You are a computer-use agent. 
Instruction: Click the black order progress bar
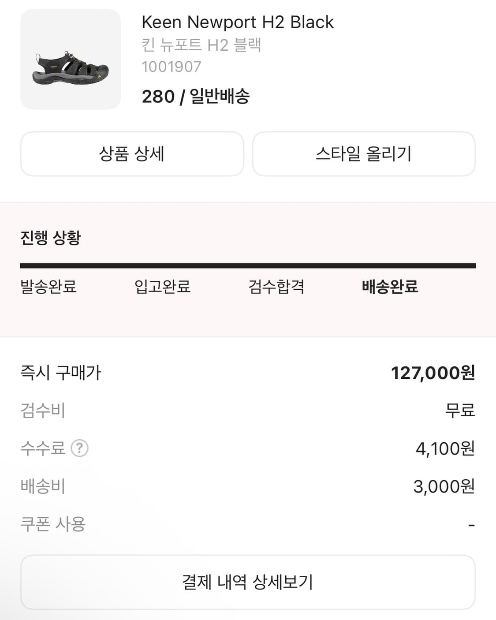point(248,266)
